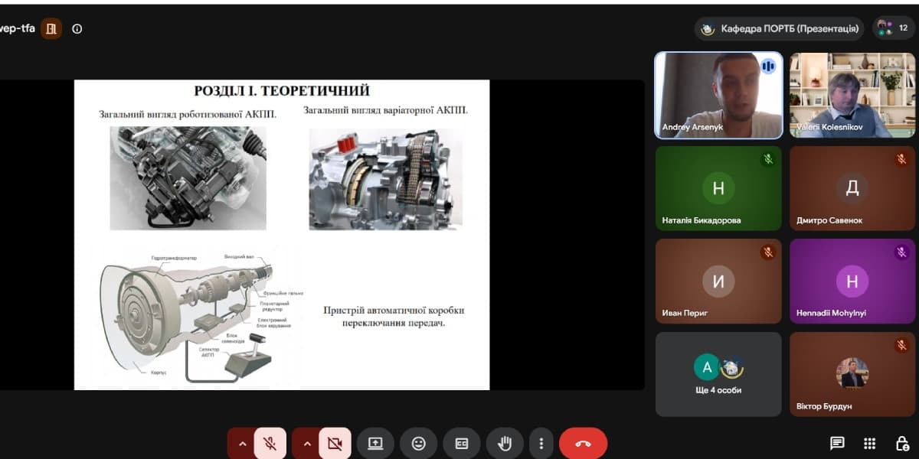
Task: Select Дмитро Савенок participant tile
Action: pyautogui.click(x=852, y=188)
